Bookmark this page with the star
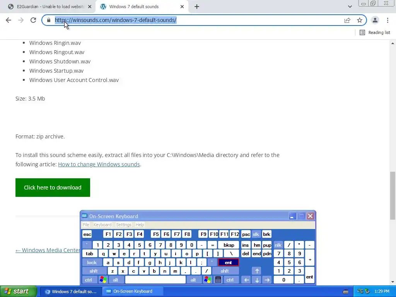Image resolution: width=396 pixels, height=297 pixels. (360, 20)
